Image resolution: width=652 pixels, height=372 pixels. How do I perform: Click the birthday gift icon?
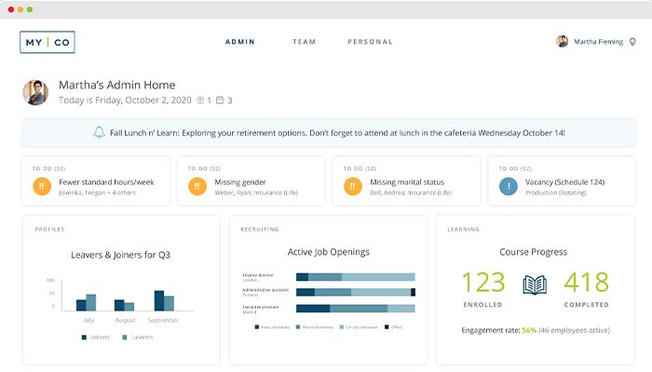click(x=198, y=100)
